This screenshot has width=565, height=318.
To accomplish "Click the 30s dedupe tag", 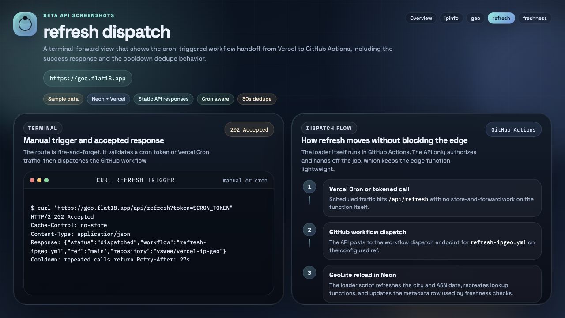I will [x=257, y=99].
